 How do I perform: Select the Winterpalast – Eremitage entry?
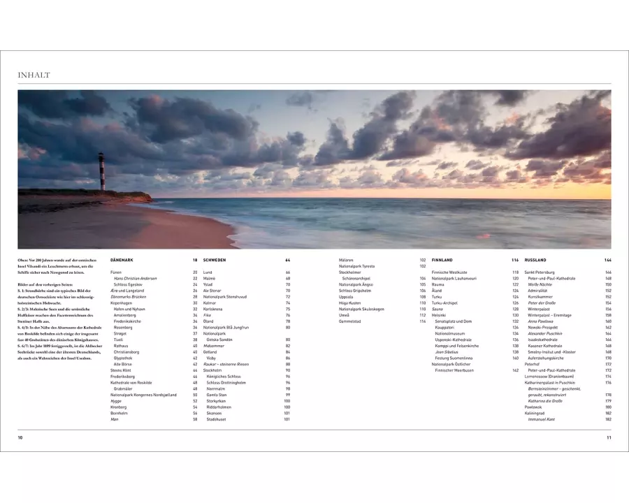(x=549, y=315)
